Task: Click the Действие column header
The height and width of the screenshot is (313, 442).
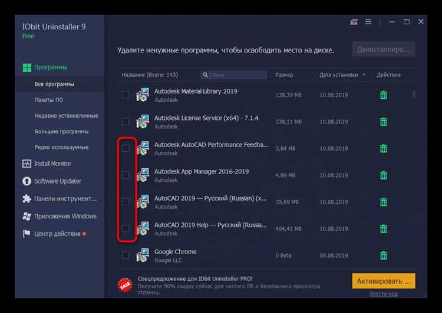Action: coord(388,75)
